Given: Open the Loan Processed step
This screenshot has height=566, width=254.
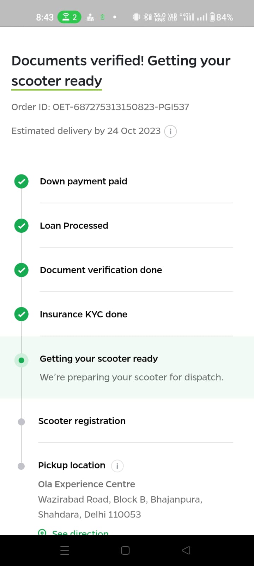Looking at the screenshot, I should (74, 226).
